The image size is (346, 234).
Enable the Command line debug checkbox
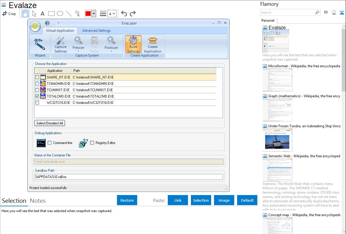pyautogui.click(x=50, y=143)
